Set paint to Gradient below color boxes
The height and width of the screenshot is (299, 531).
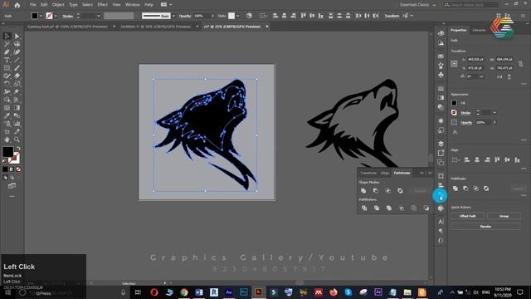click(12, 169)
